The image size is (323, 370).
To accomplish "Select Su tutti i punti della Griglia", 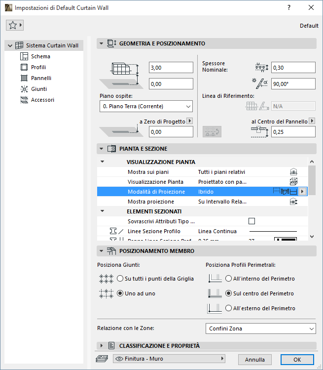I will coord(155,279).
